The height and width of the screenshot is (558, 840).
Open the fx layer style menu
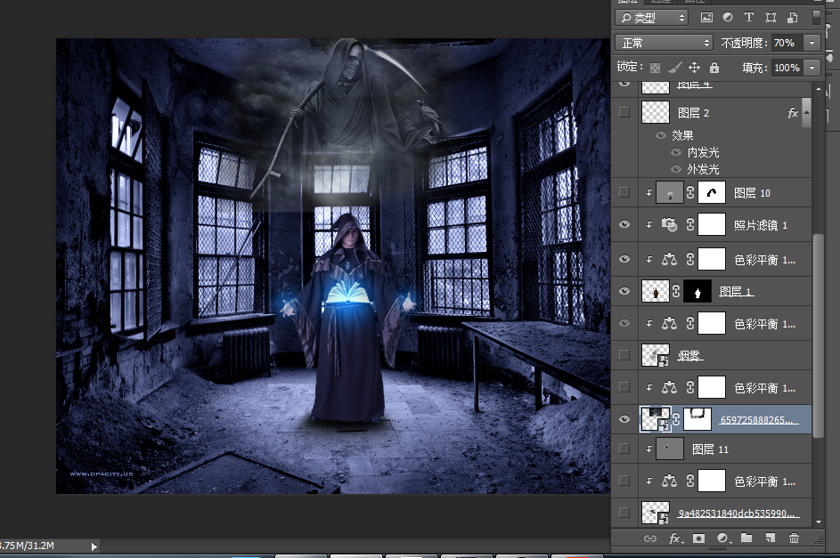tap(675, 538)
